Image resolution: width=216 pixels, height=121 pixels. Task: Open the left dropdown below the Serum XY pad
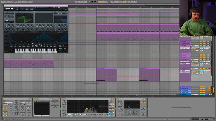click(37, 116)
